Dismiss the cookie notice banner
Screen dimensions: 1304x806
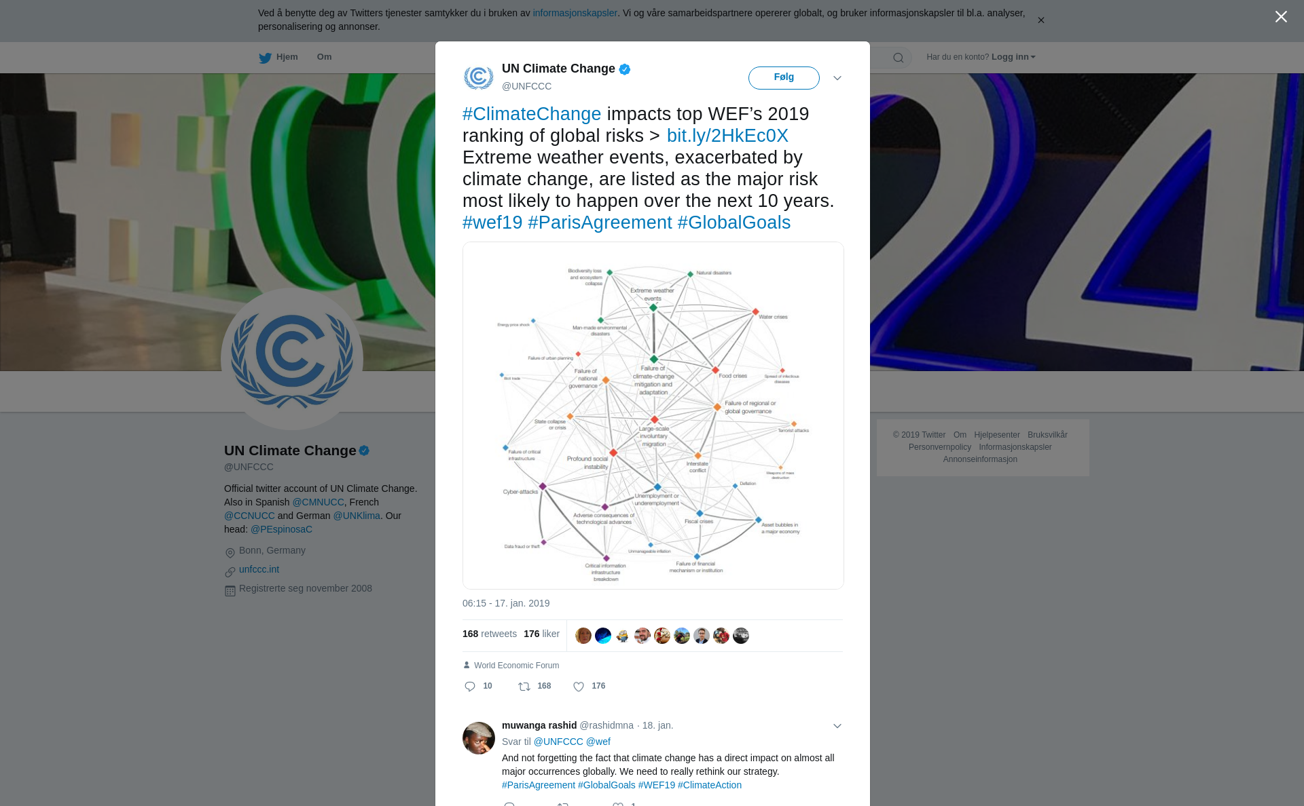click(x=1040, y=20)
